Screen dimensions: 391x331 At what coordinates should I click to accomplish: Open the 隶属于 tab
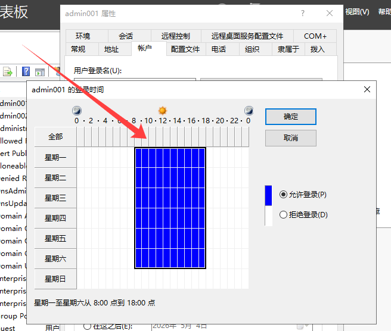[288, 49]
